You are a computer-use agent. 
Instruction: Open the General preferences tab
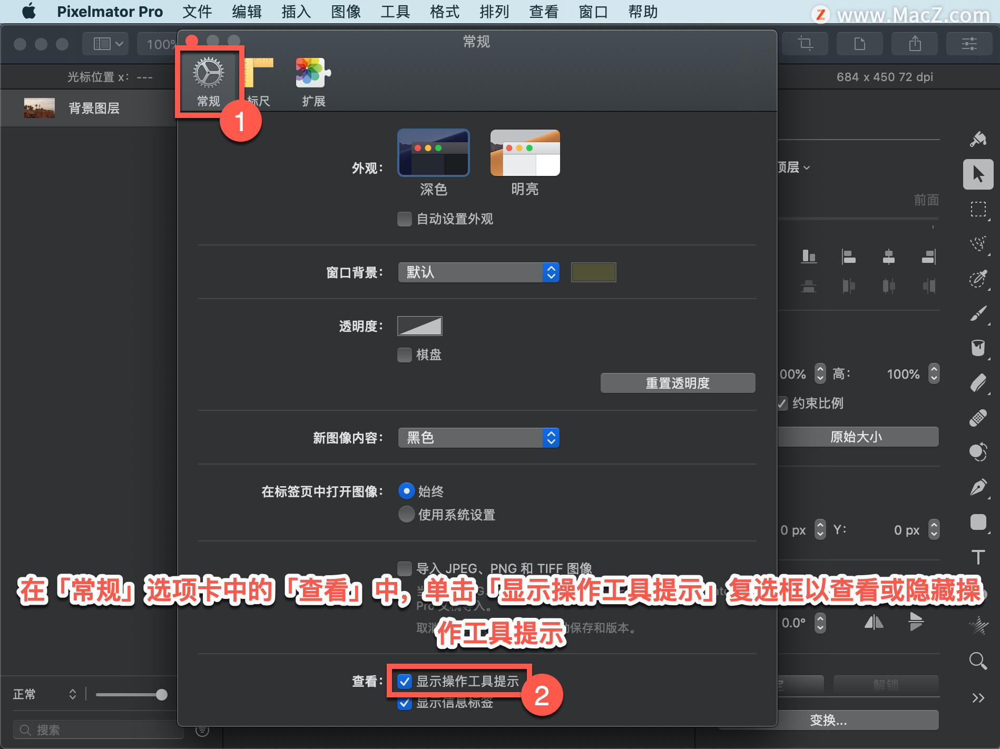(x=209, y=82)
